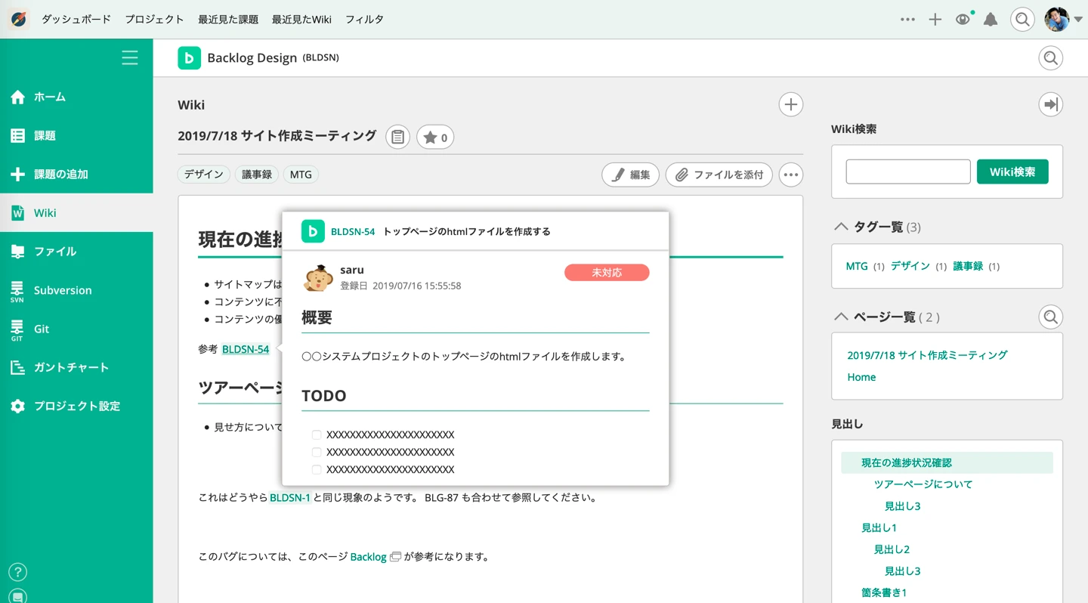Check the third TODO checkbox
This screenshot has width=1088, height=603.
[317, 470]
